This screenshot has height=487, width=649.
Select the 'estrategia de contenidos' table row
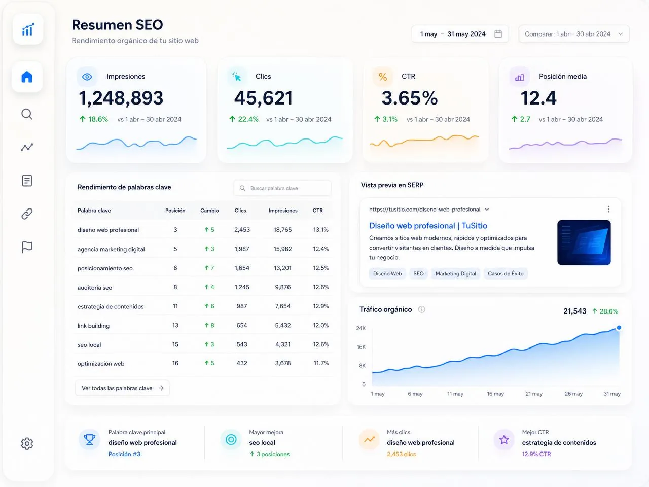[x=203, y=306]
